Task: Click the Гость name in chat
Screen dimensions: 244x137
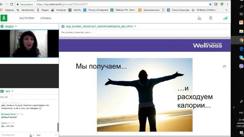Action: click(x=4, y=123)
